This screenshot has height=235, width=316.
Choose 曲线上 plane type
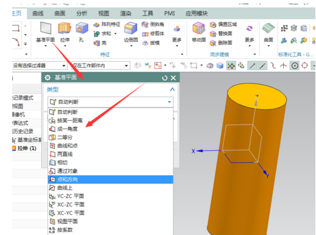(110, 188)
